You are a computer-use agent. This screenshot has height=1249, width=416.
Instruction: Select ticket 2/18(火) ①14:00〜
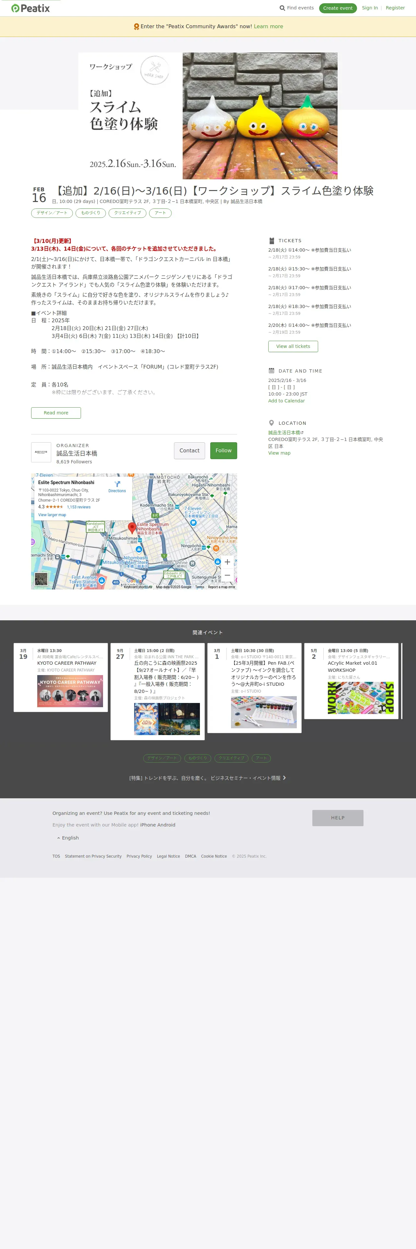309,250
